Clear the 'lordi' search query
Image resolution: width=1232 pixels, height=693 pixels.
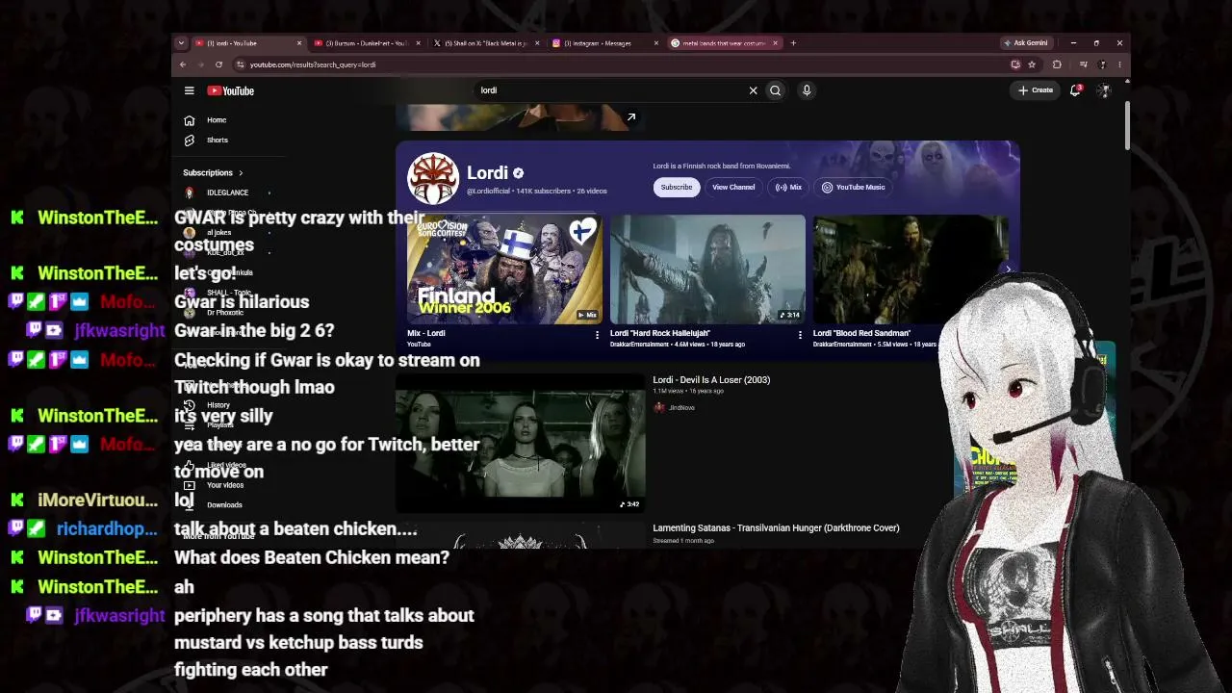pos(753,90)
